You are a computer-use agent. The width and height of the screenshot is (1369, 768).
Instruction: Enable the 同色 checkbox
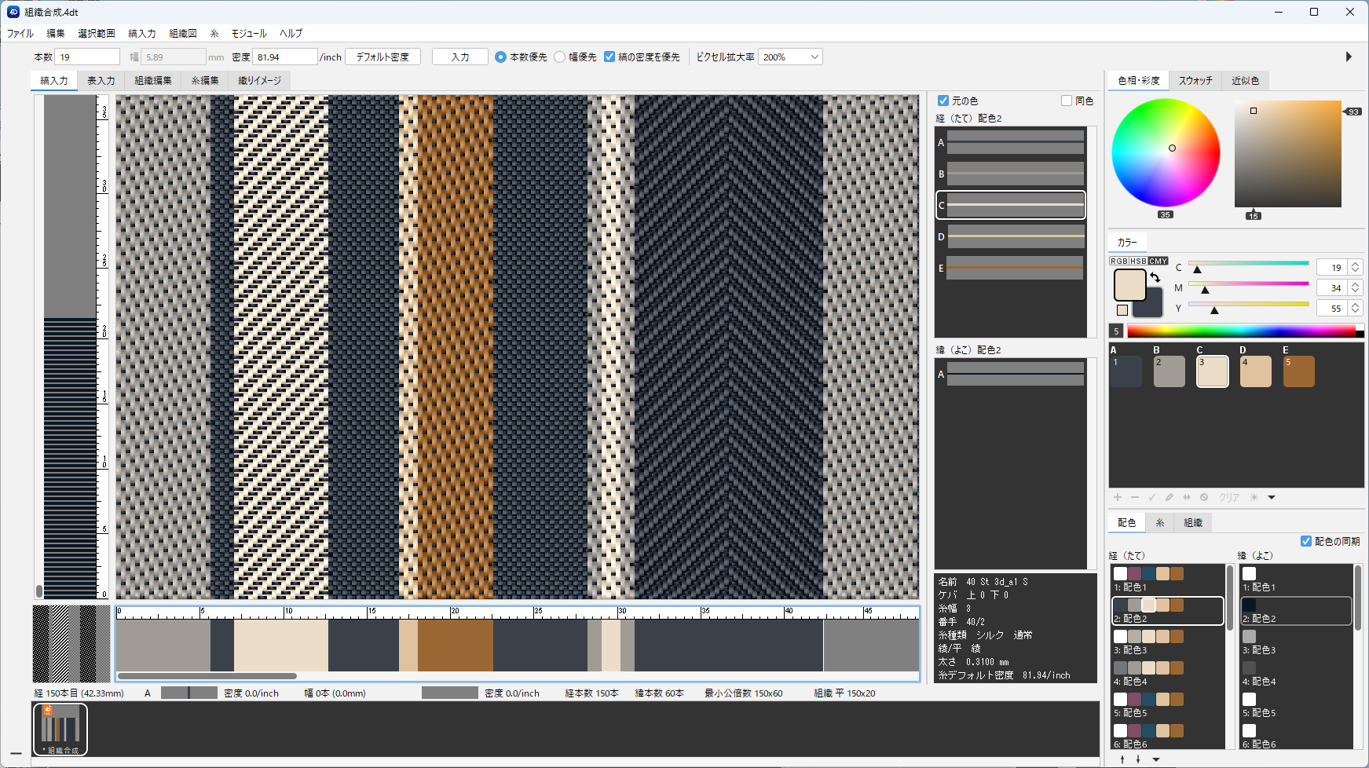pos(1067,101)
